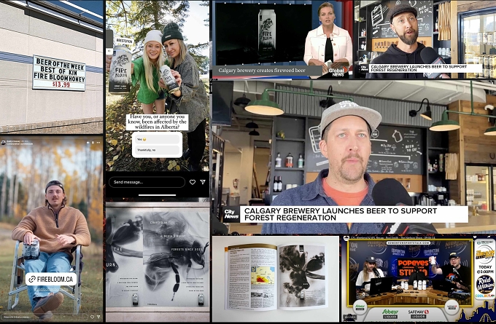Open the profile avatar on the lawn chair story
Screen dimensions: 496x324
pos(3,143)
